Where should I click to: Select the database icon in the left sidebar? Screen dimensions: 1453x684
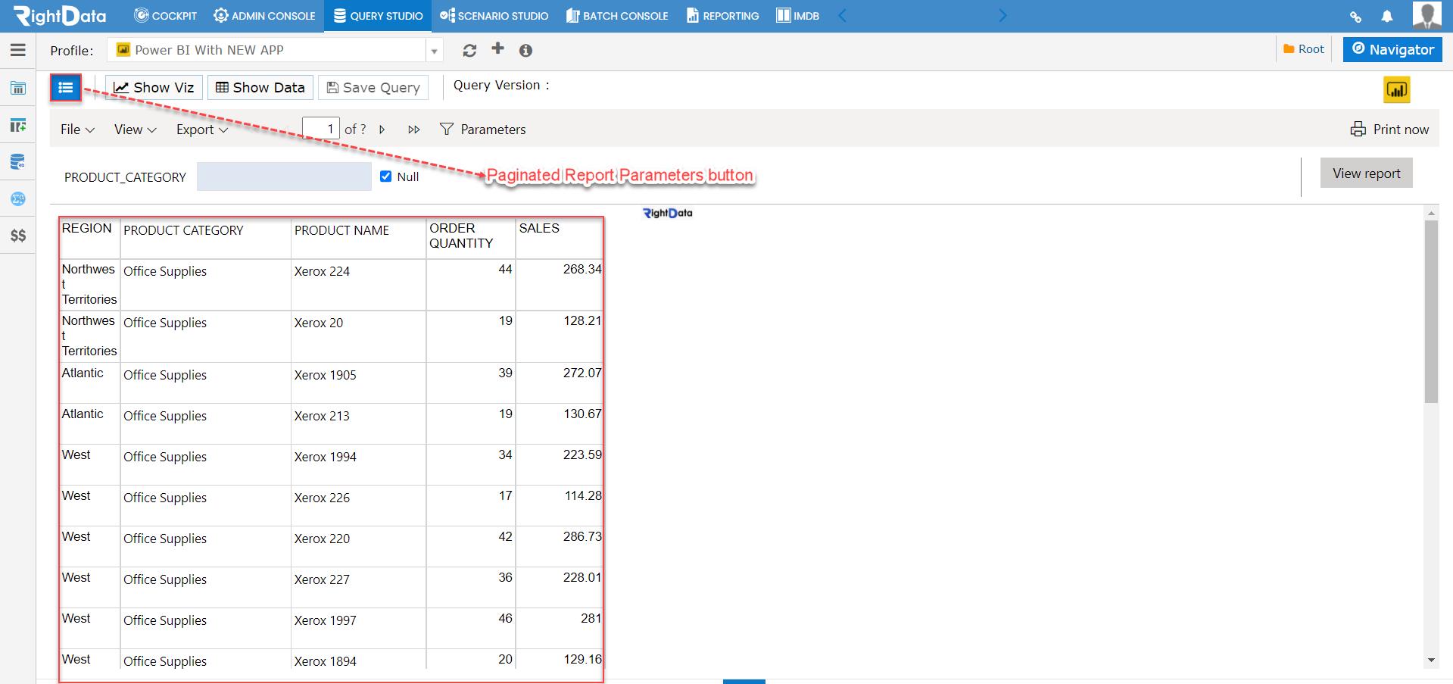pos(18,161)
